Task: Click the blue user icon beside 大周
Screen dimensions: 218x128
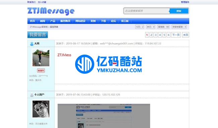Action: pos(32,44)
